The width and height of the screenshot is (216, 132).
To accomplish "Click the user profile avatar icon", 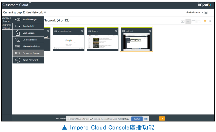I will click(206, 13).
